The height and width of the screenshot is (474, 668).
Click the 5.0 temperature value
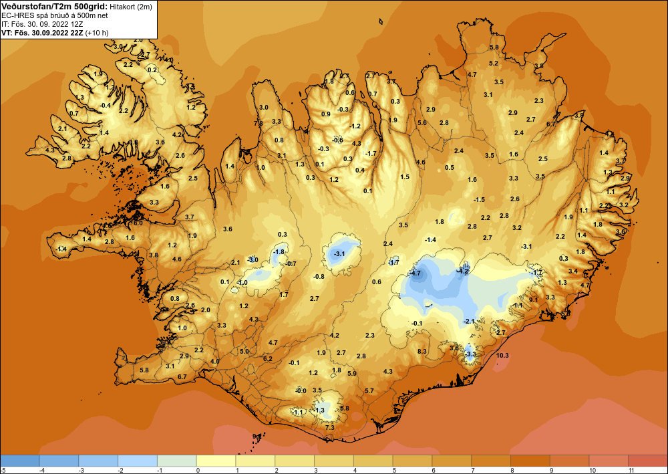click(x=244, y=352)
